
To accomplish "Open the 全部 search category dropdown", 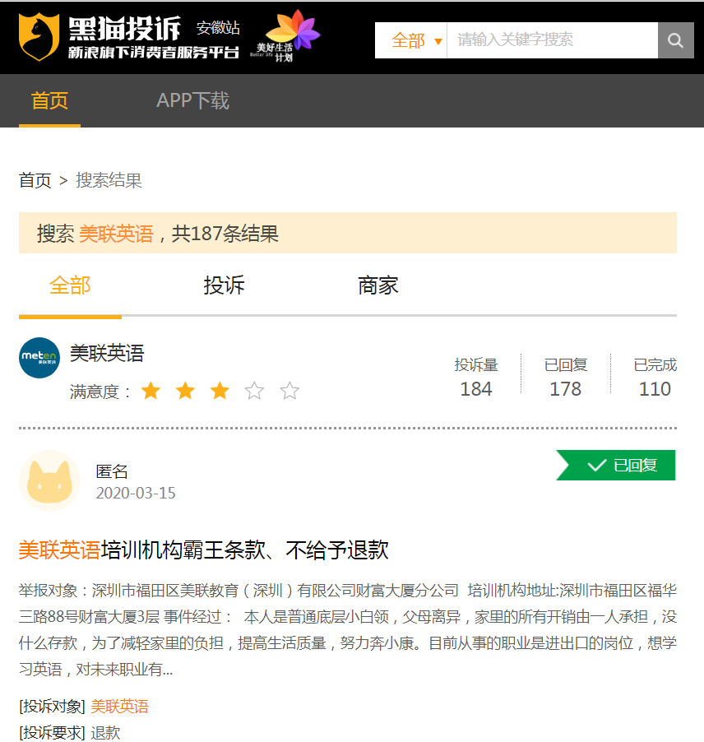I will (x=415, y=40).
